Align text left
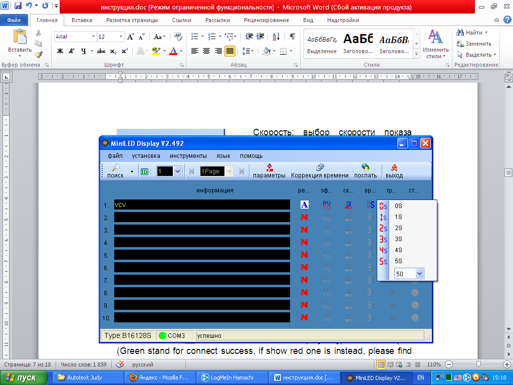 pos(195,51)
